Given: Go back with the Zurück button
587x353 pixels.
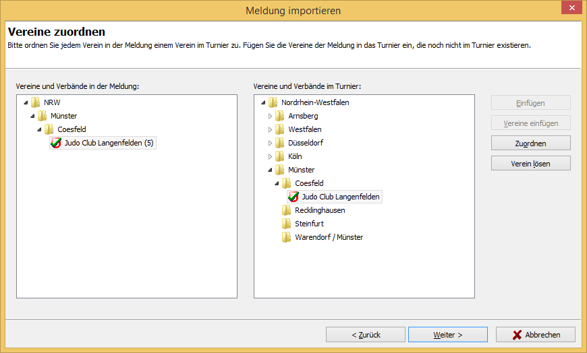Looking at the screenshot, I should click(366, 335).
